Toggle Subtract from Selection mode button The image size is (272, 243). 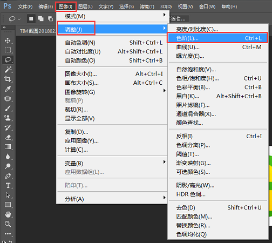[x=50, y=19]
